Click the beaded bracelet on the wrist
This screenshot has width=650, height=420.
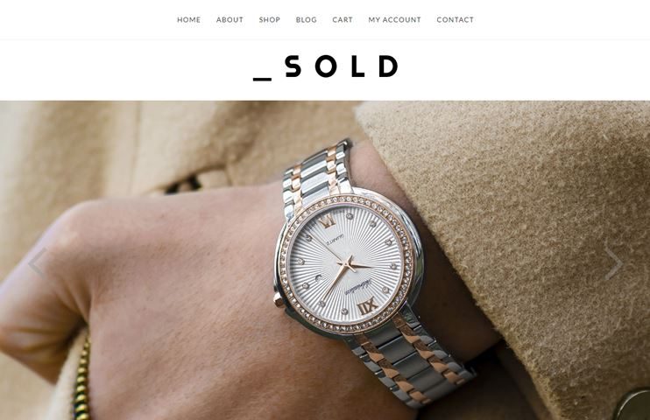pos(82,378)
